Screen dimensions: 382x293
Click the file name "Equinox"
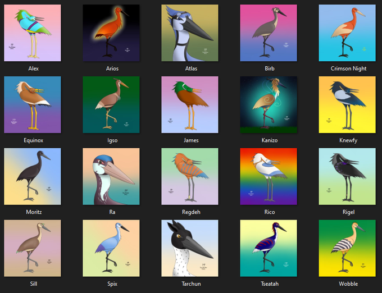[33, 140]
